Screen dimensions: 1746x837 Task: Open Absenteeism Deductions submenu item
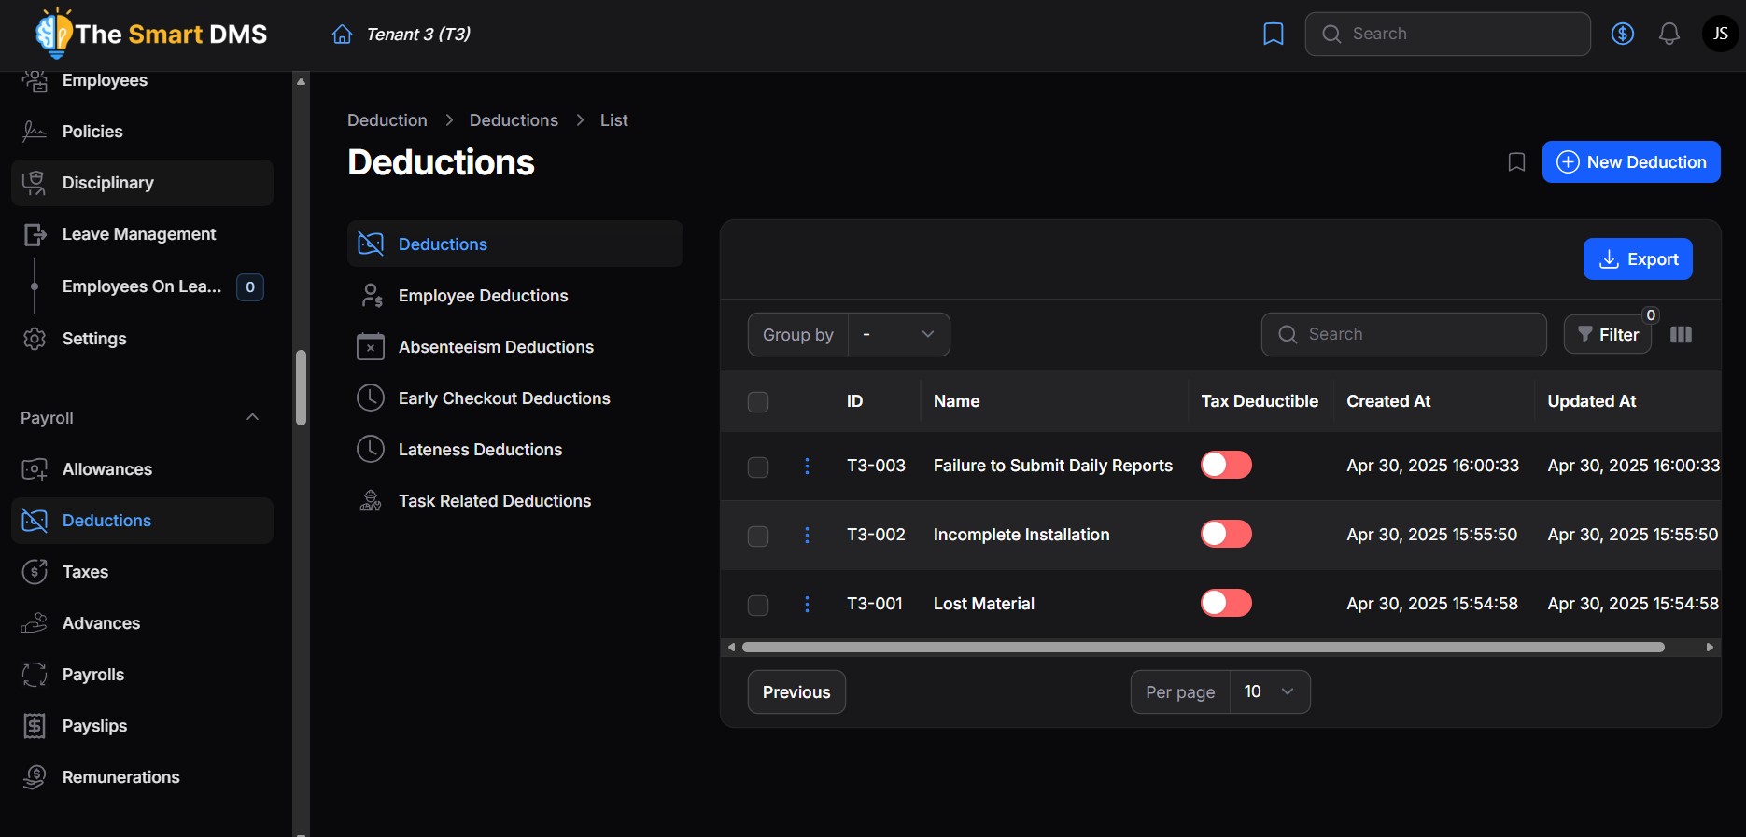tap(495, 347)
